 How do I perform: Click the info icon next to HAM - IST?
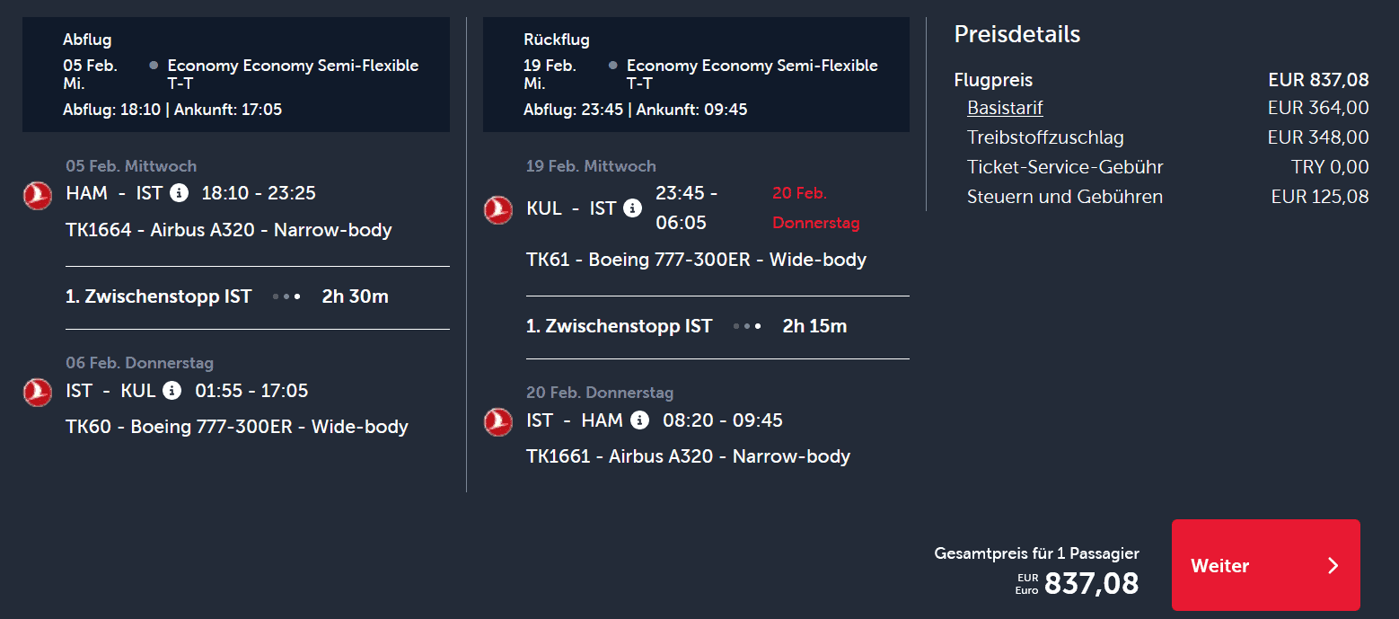[180, 193]
